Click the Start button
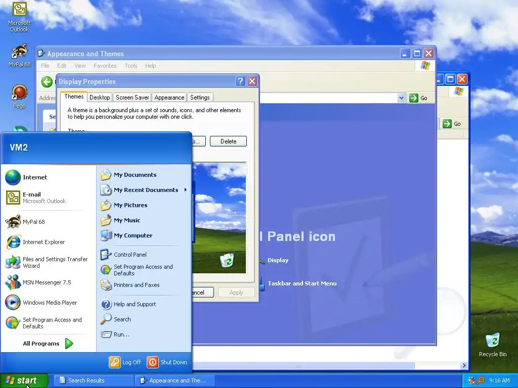This screenshot has height=388, width=518. coord(24,380)
